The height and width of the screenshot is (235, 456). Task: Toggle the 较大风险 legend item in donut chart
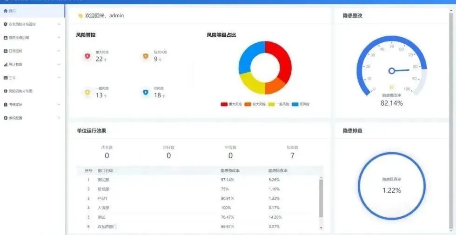(x=255, y=104)
